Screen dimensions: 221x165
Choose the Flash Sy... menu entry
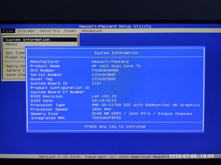coord(15,57)
